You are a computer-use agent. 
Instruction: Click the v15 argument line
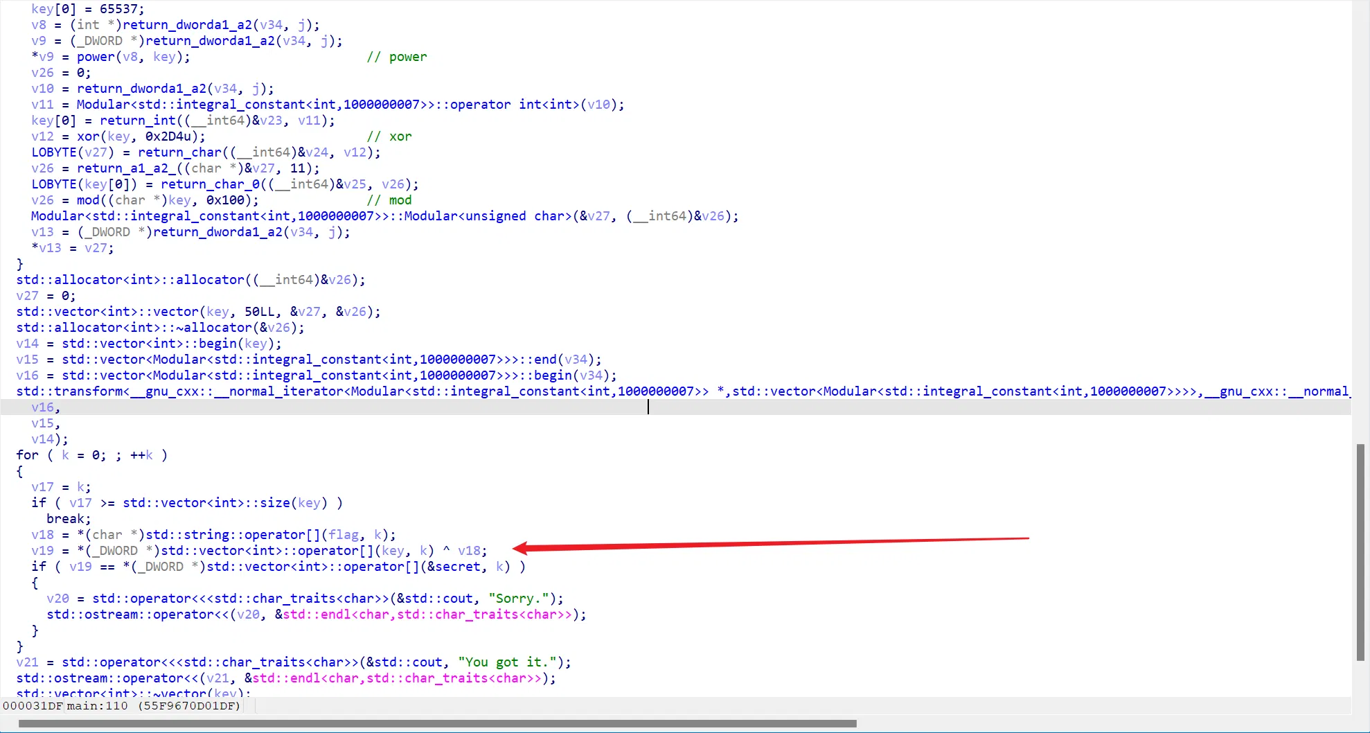pyautogui.click(x=46, y=423)
